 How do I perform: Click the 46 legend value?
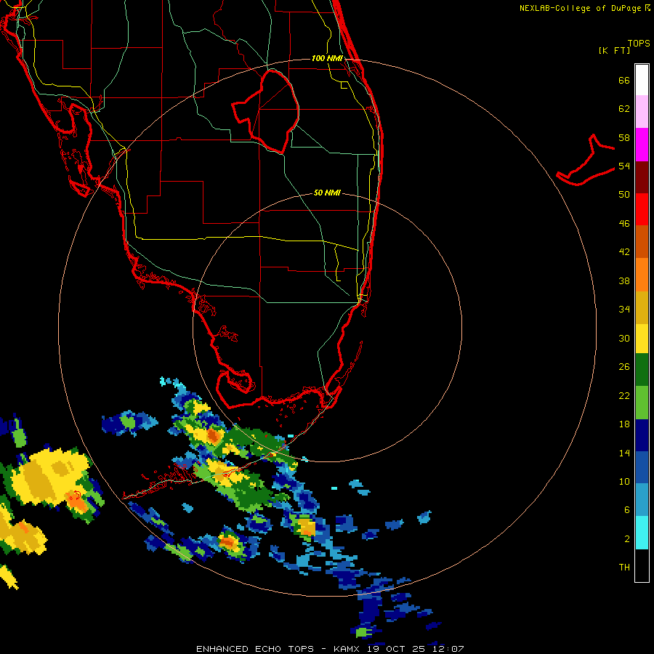coord(624,224)
